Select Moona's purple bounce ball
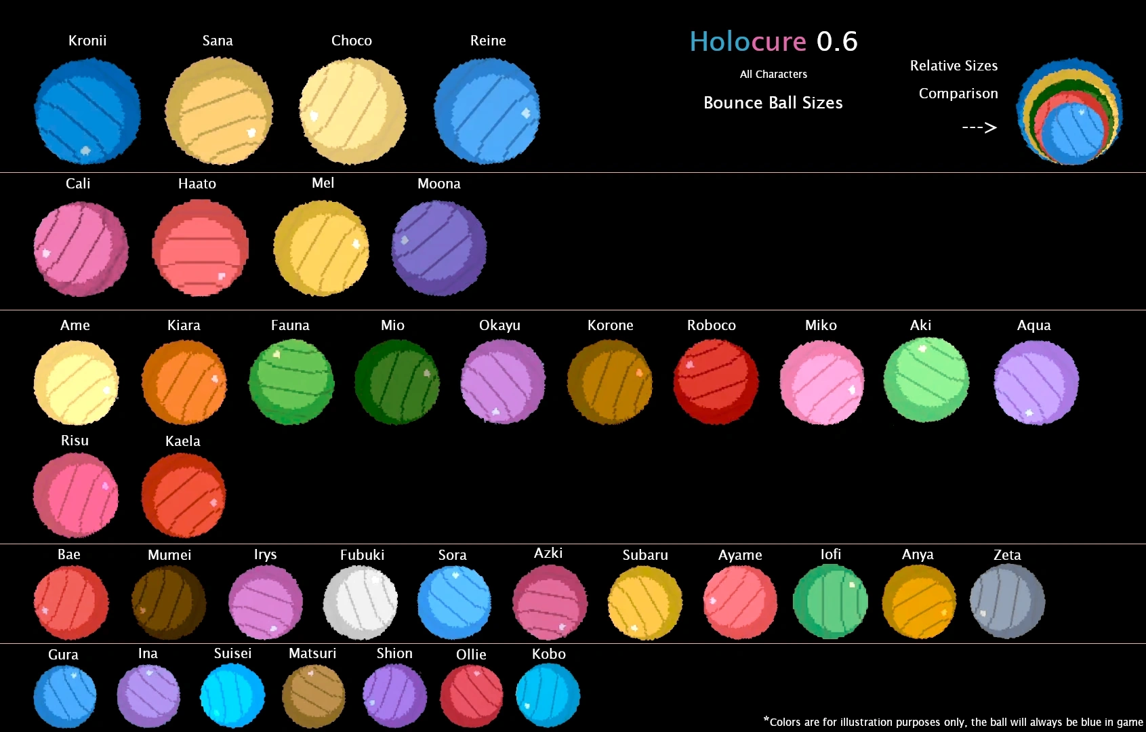This screenshot has width=1146, height=732. pos(439,248)
